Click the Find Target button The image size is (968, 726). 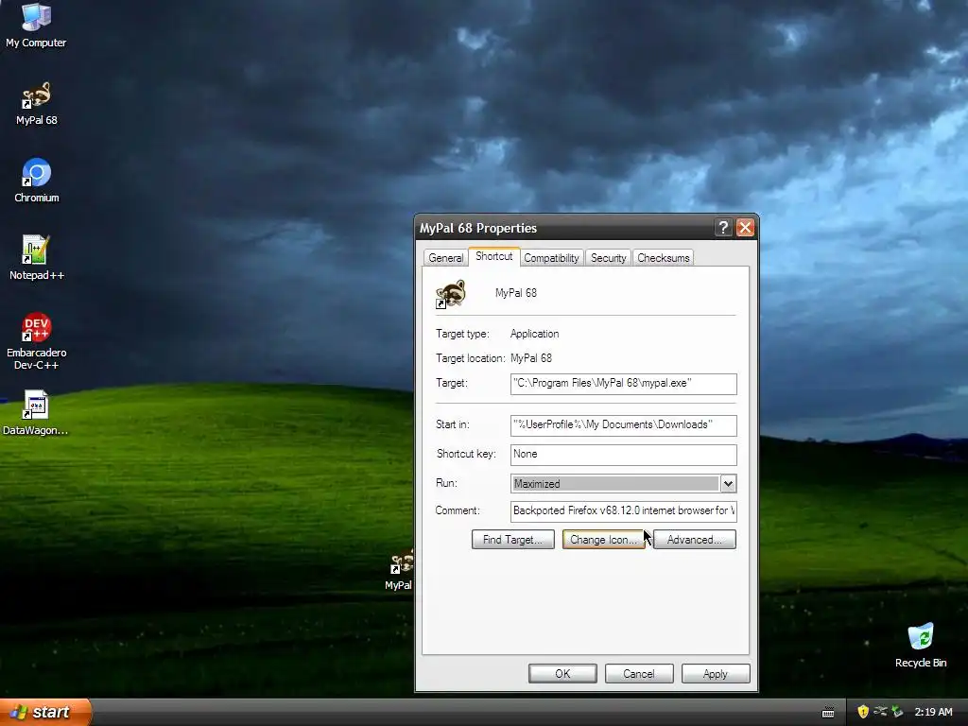513,540
